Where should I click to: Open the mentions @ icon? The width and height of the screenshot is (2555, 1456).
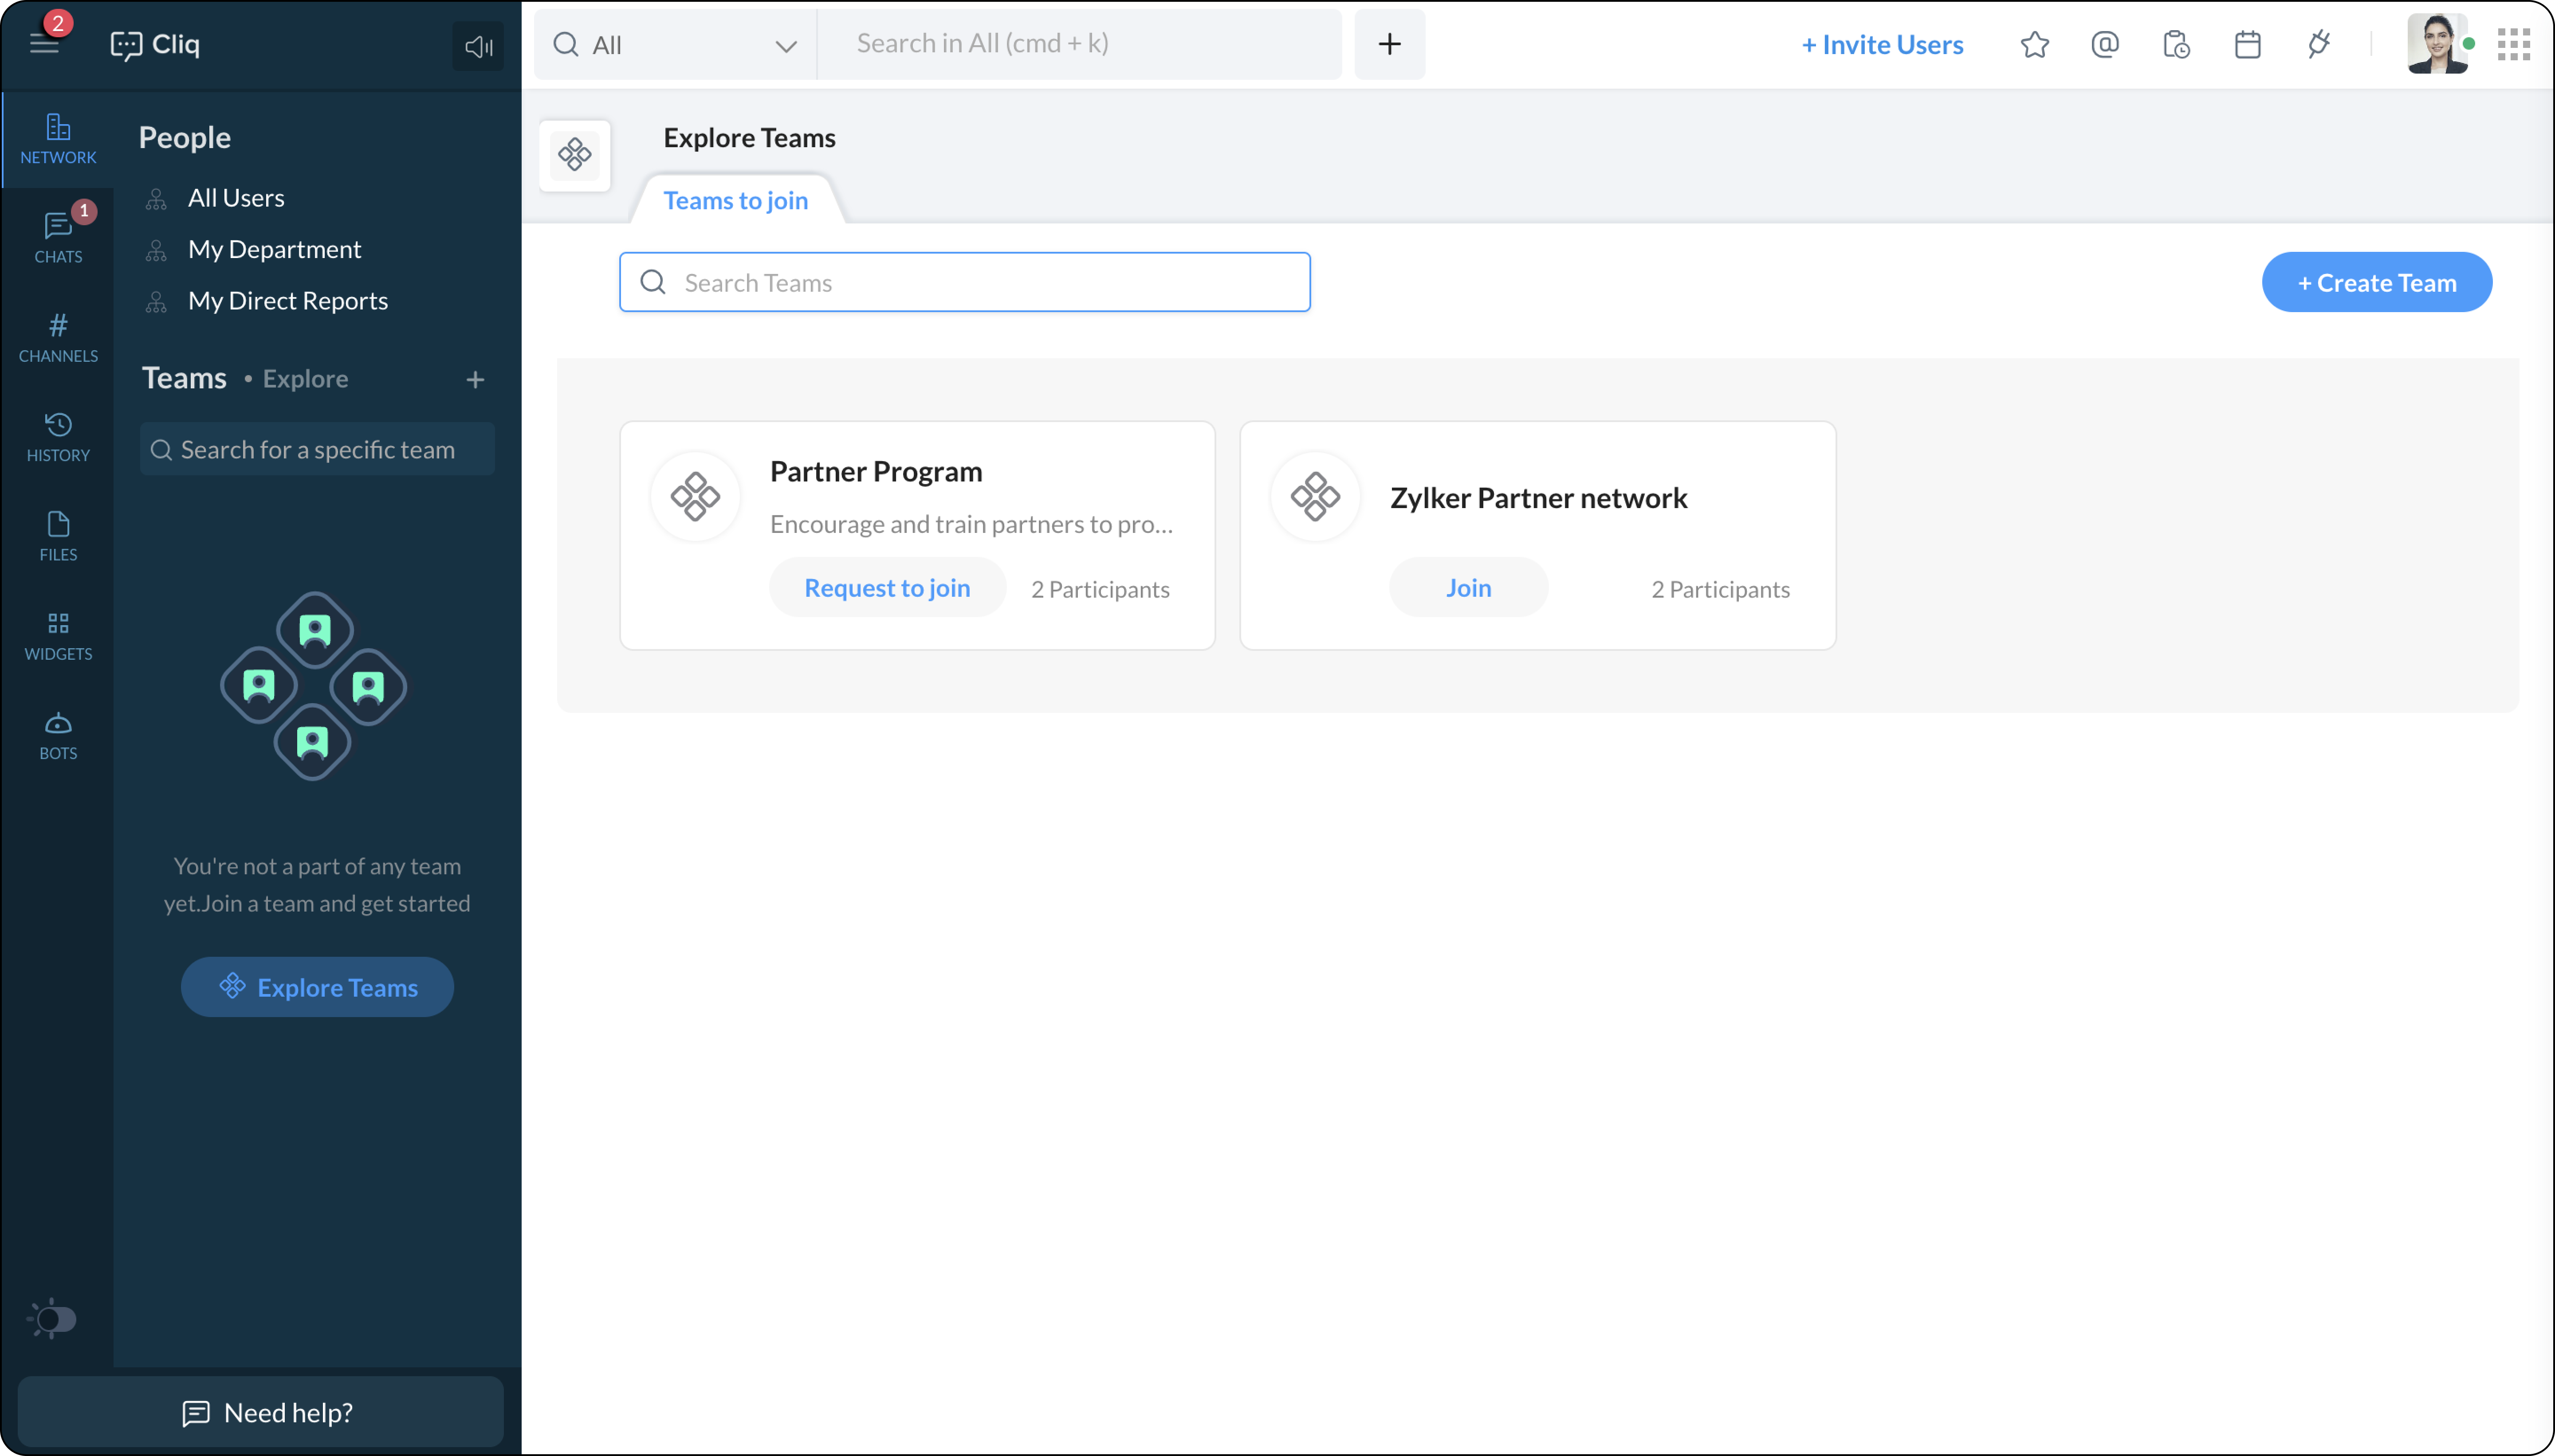[x=2105, y=45]
